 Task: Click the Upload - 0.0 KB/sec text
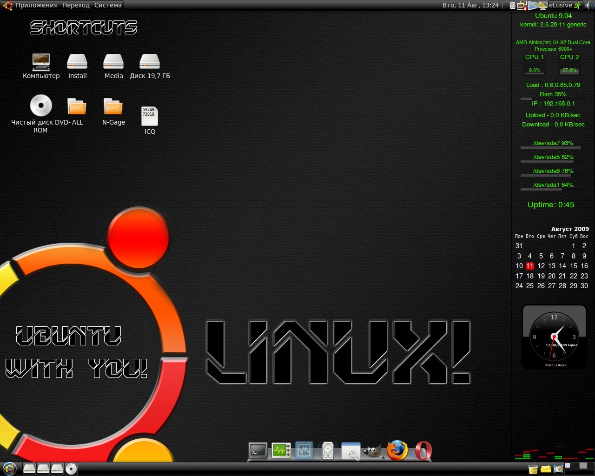(553, 115)
